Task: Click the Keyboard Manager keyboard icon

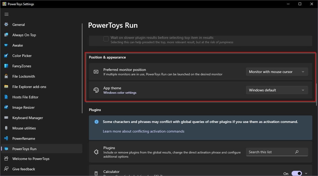Action: click(6, 118)
